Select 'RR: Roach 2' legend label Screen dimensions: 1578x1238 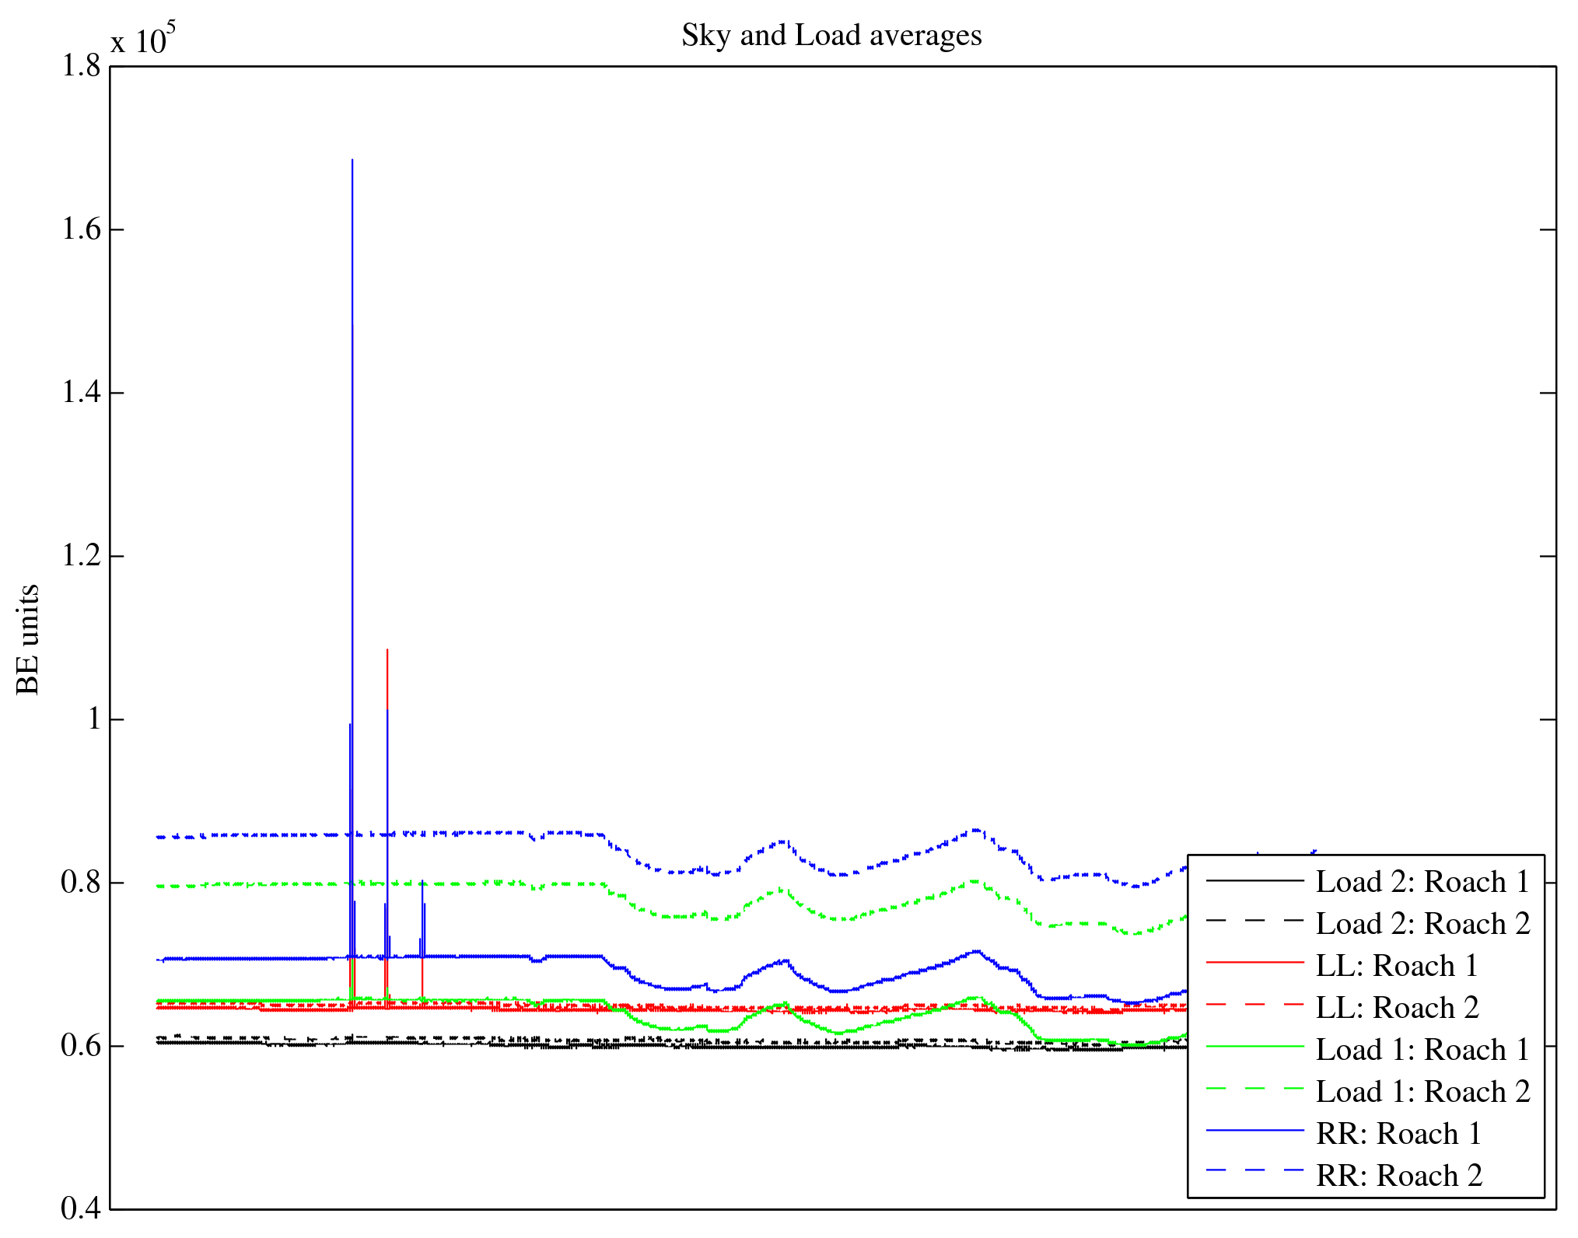tap(1398, 1176)
